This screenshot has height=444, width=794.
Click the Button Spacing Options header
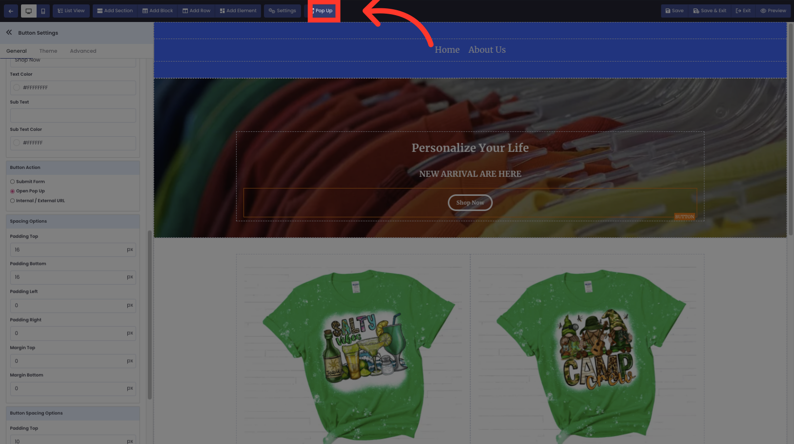(x=73, y=413)
